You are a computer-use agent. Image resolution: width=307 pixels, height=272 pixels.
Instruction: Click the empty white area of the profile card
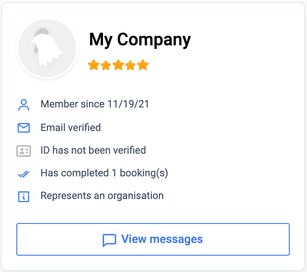pos(236,136)
